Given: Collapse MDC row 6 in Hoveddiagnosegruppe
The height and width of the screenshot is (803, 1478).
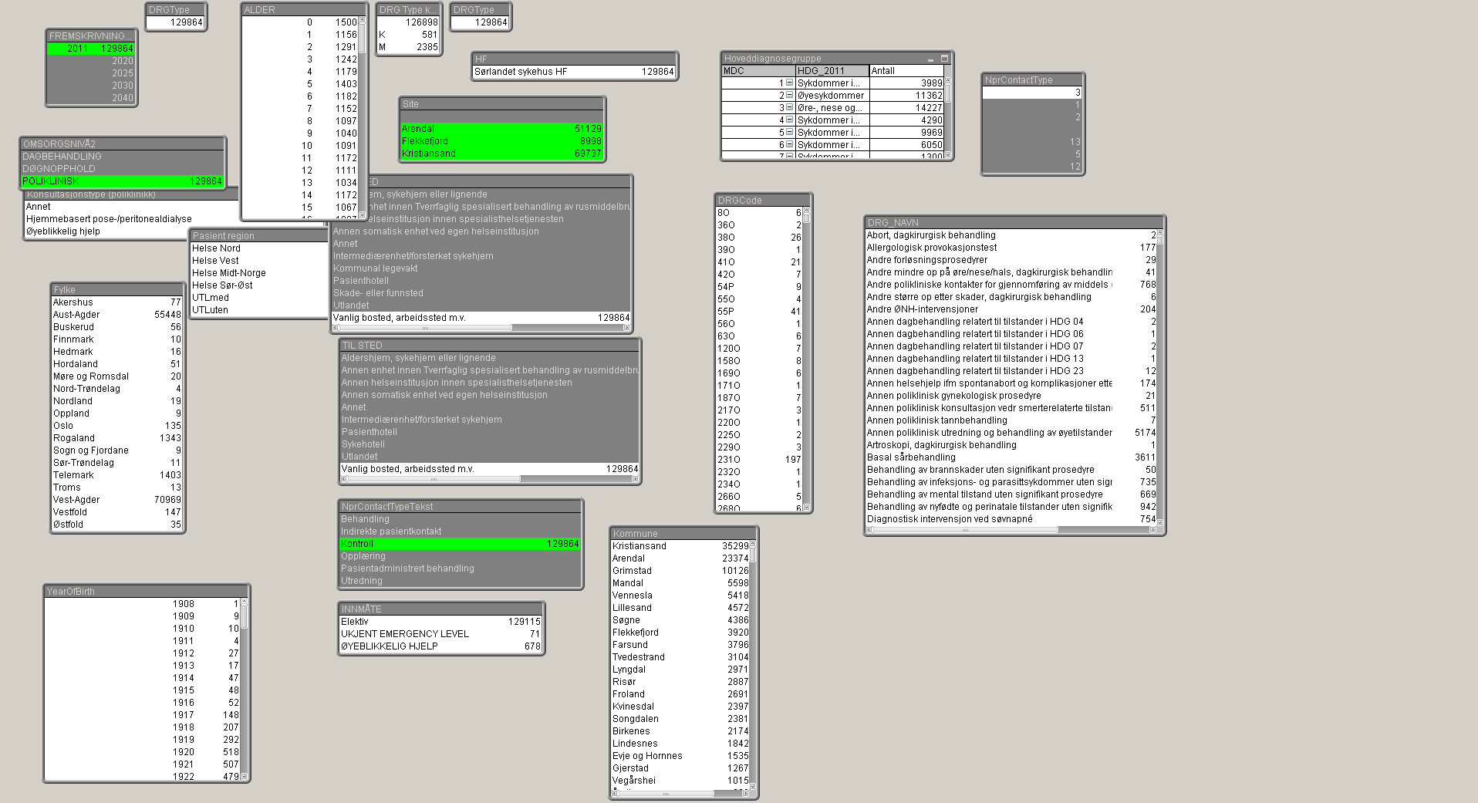Looking at the screenshot, I should [x=789, y=145].
